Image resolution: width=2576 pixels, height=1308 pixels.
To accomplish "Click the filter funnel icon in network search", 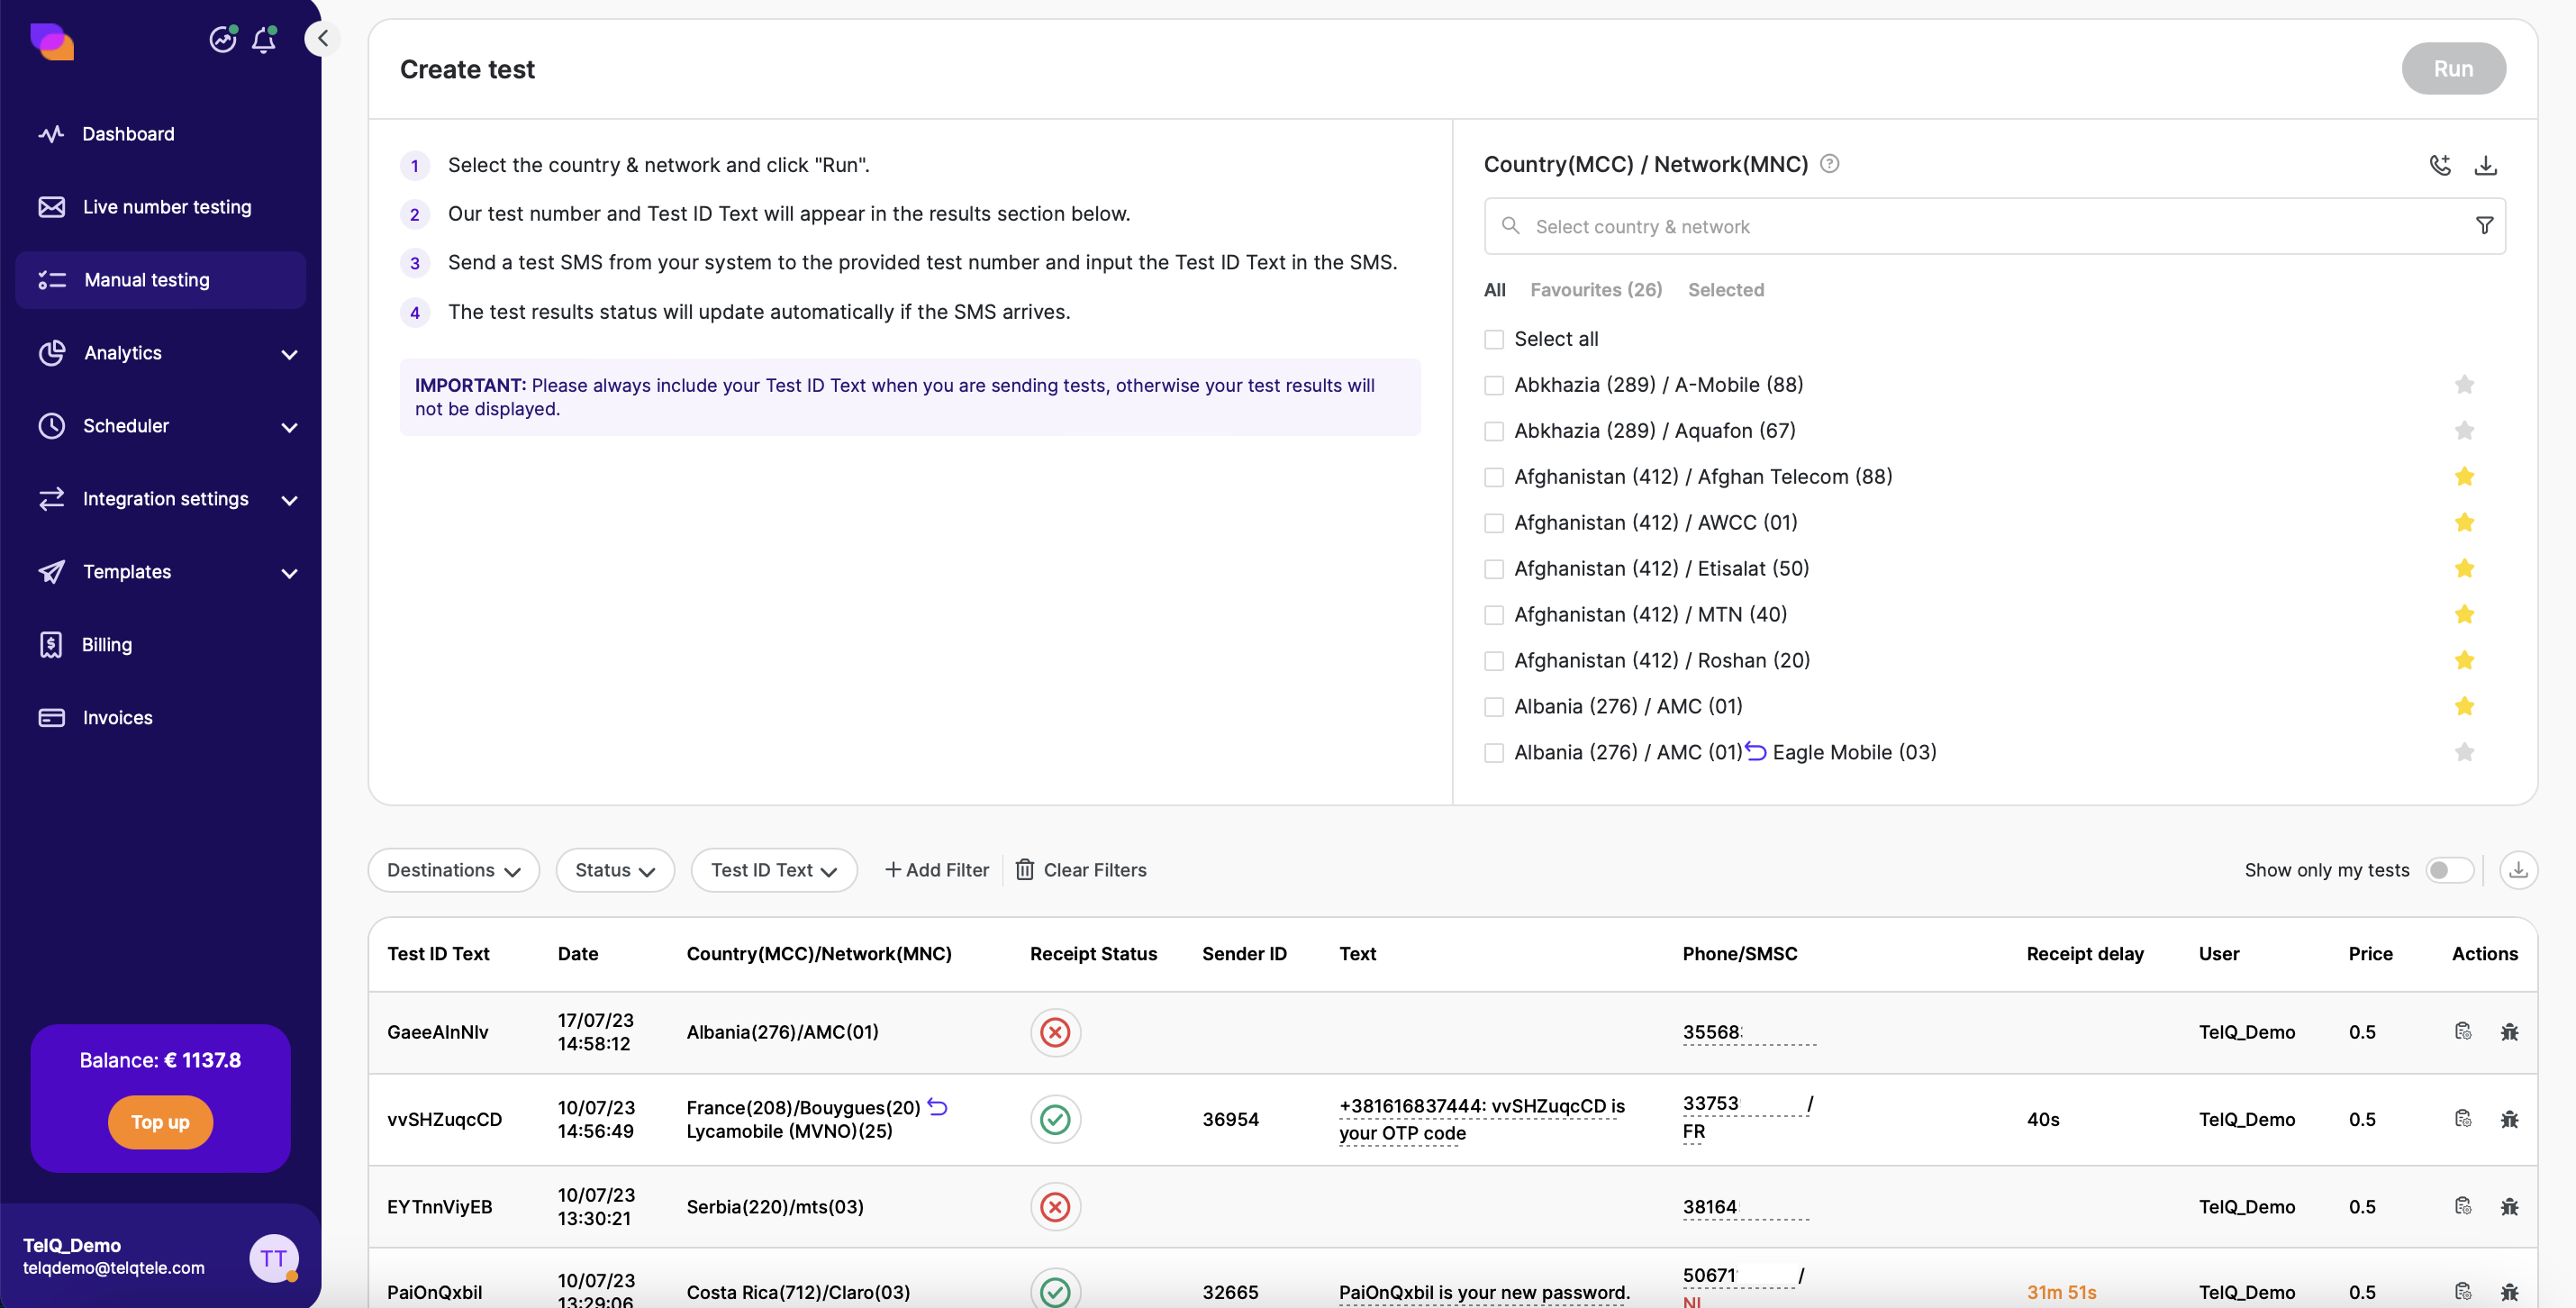I will (2484, 226).
